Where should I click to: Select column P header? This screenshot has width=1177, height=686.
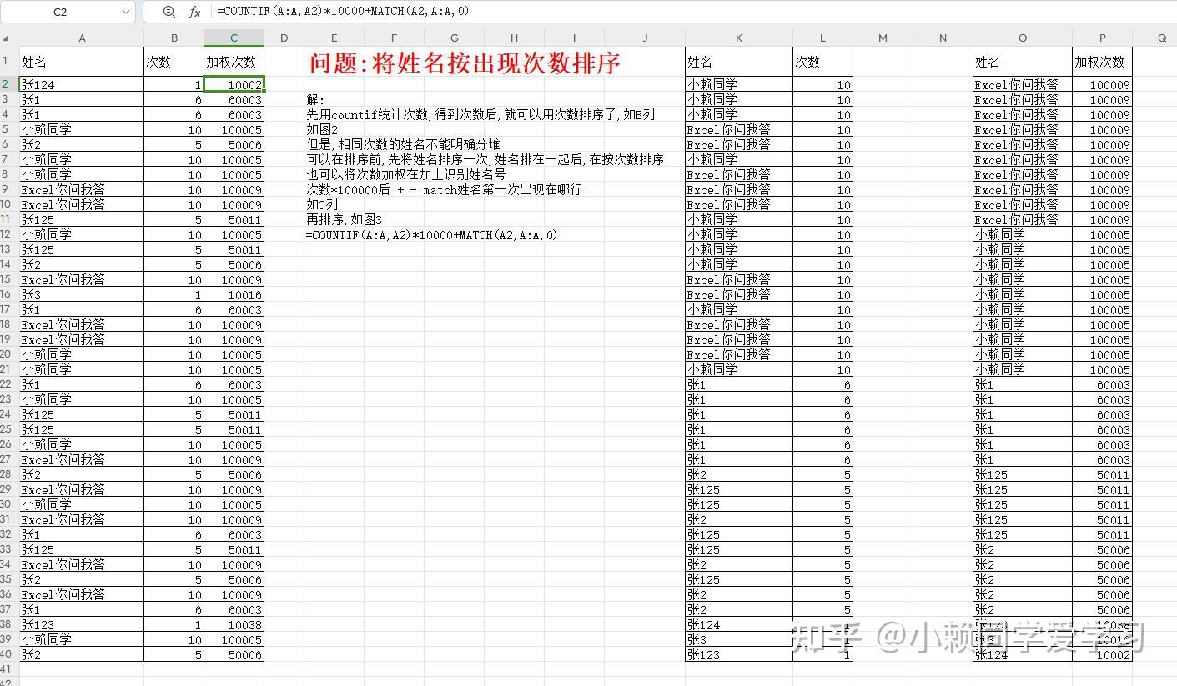click(x=1102, y=38)
